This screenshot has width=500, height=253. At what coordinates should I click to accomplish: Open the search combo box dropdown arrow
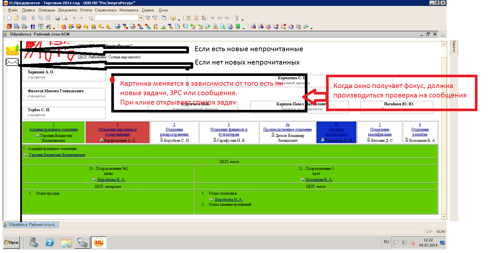[141, 18]
